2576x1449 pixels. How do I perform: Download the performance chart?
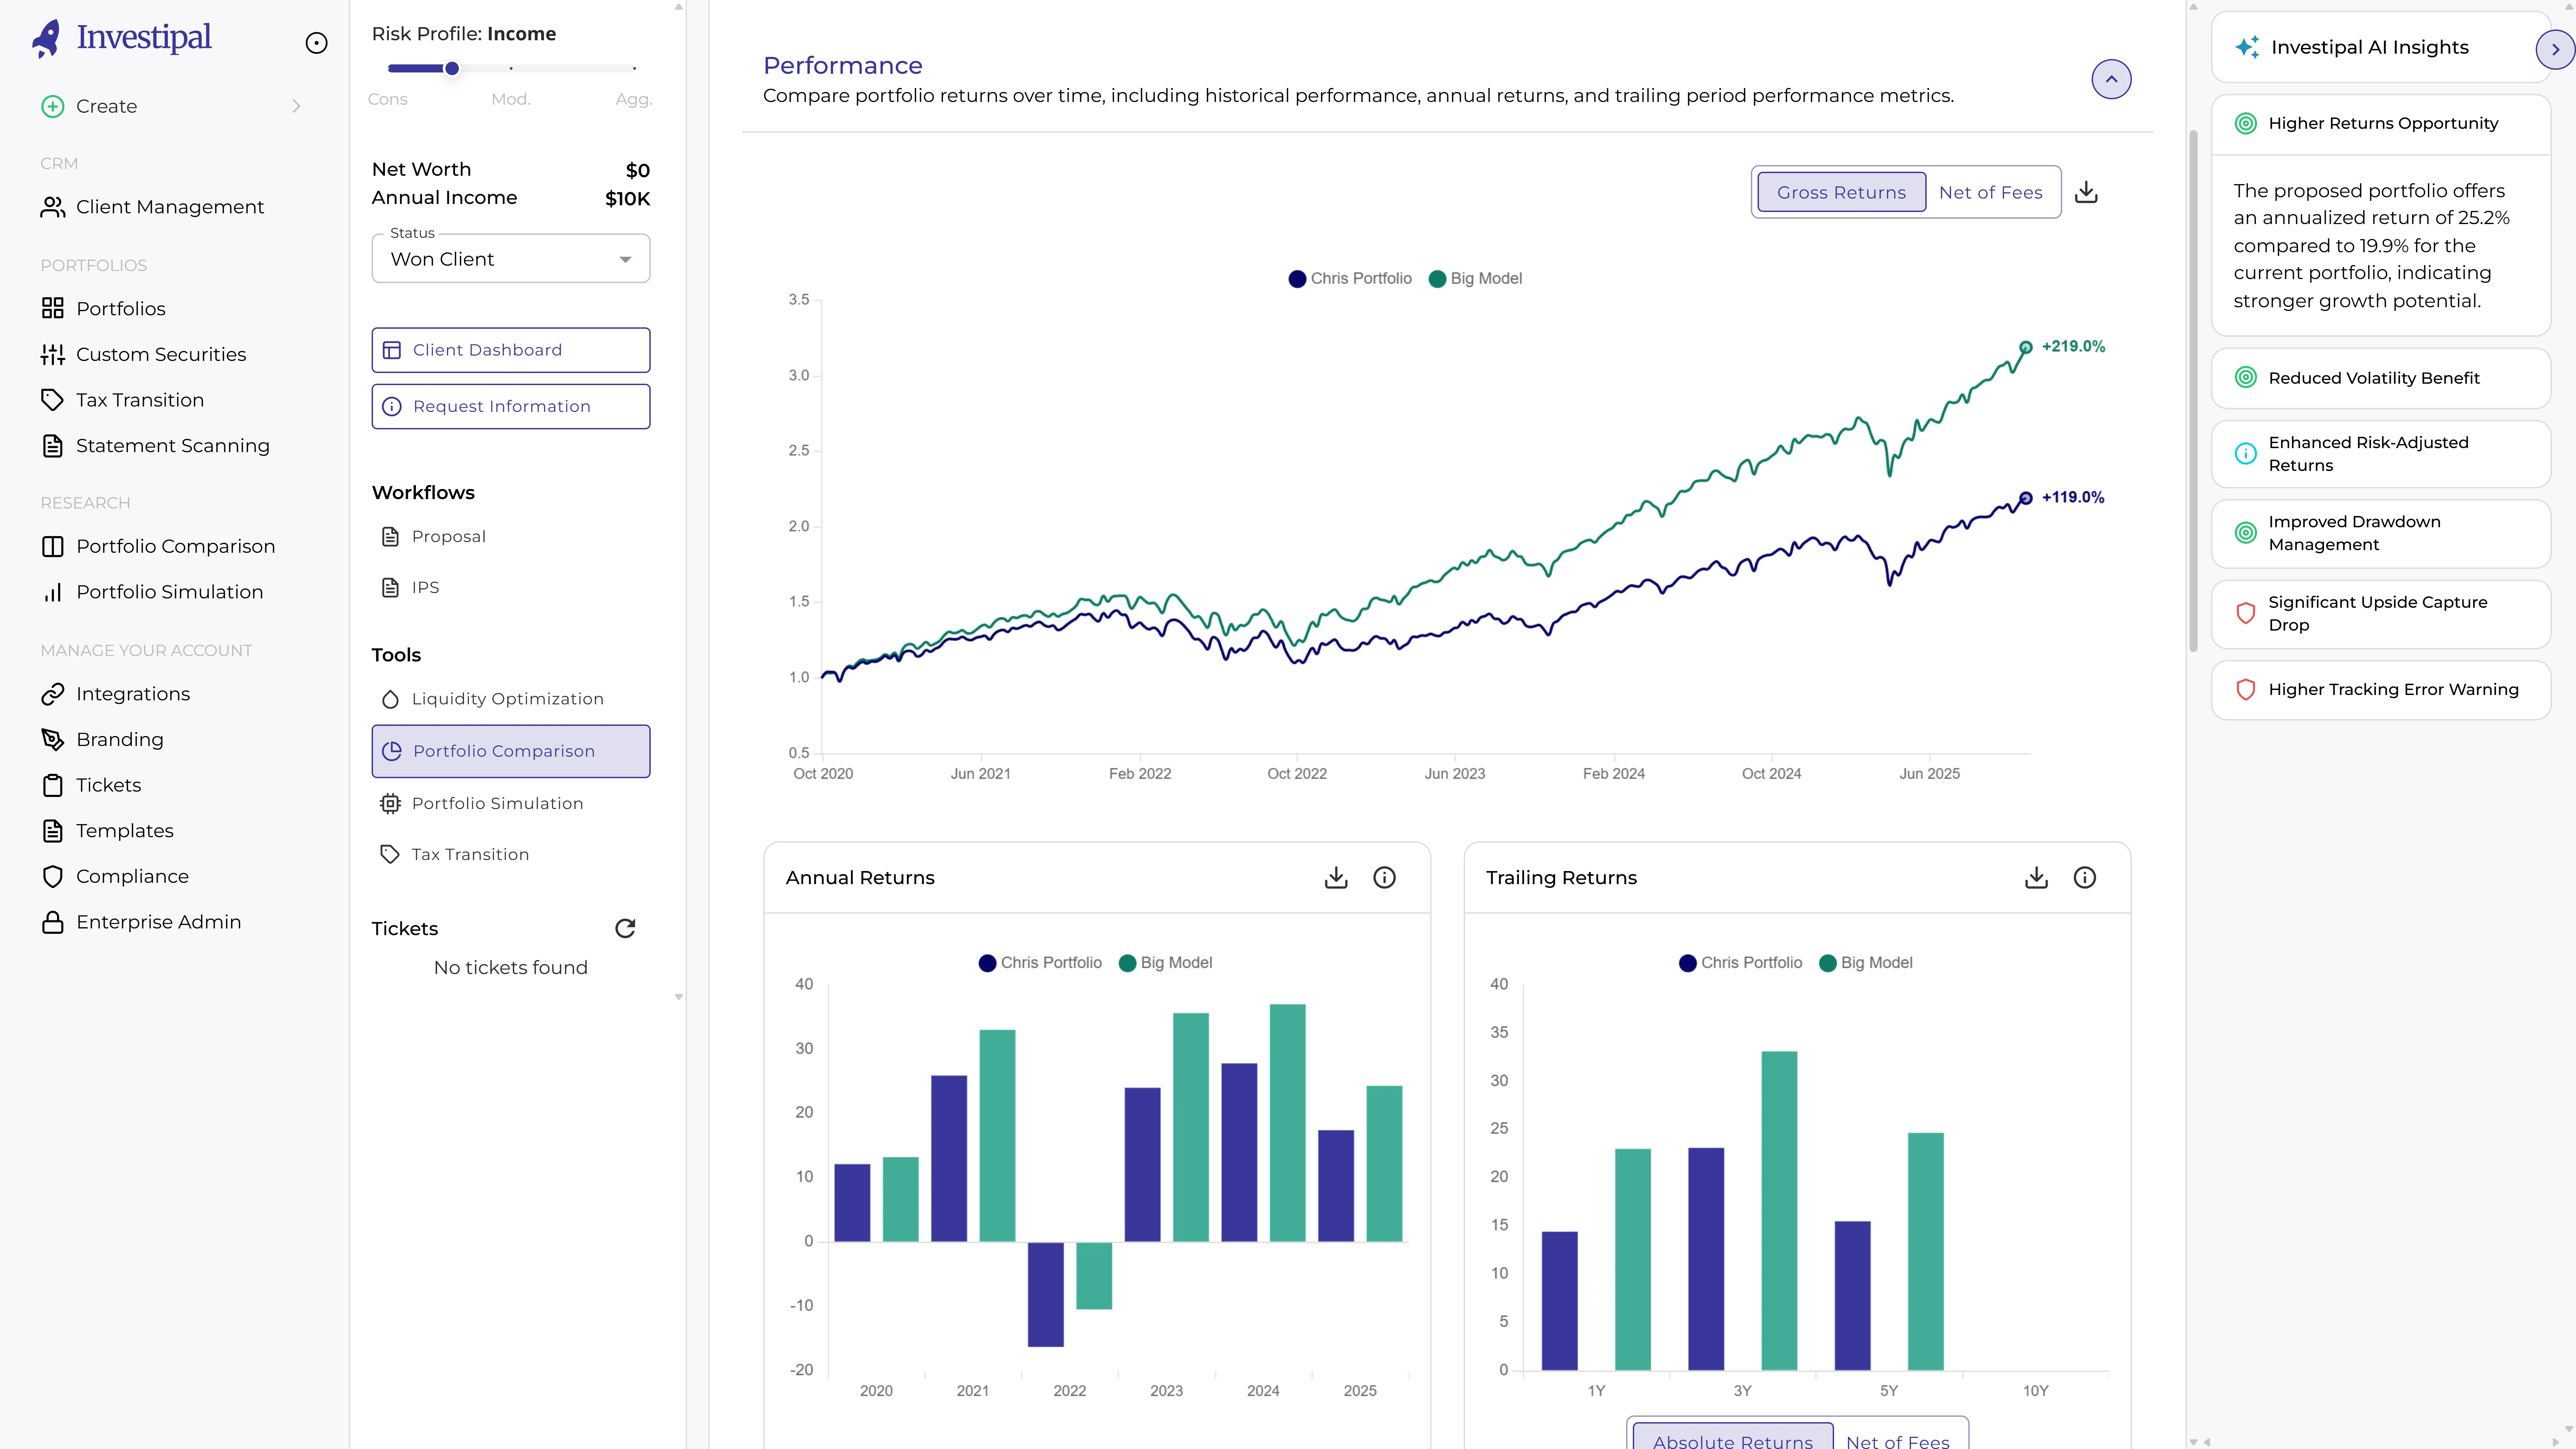point(2086,192)
